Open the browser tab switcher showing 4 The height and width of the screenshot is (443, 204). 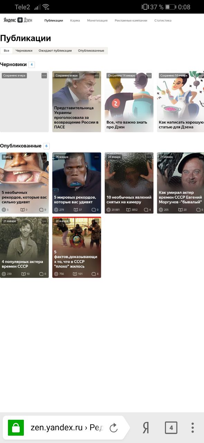click(x=171, y=428)
